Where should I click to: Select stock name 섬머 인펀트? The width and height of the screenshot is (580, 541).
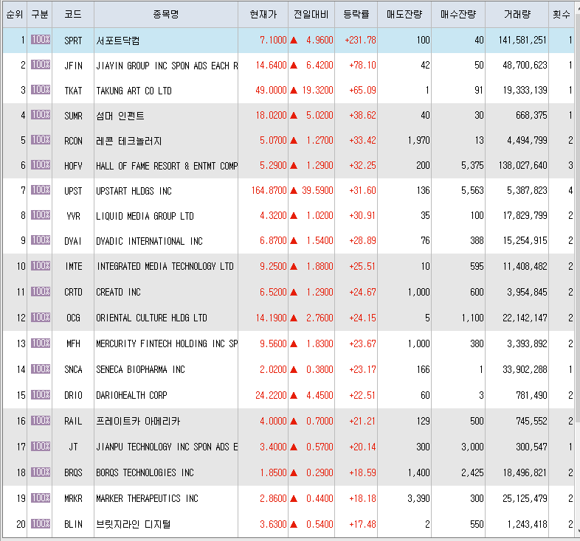pos(120,116)
